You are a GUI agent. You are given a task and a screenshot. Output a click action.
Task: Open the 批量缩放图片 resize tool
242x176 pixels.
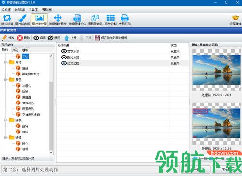pyautogui.click(x=58, y=20)
